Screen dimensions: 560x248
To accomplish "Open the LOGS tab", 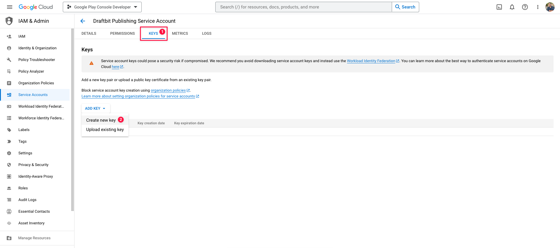I will 207,34.
